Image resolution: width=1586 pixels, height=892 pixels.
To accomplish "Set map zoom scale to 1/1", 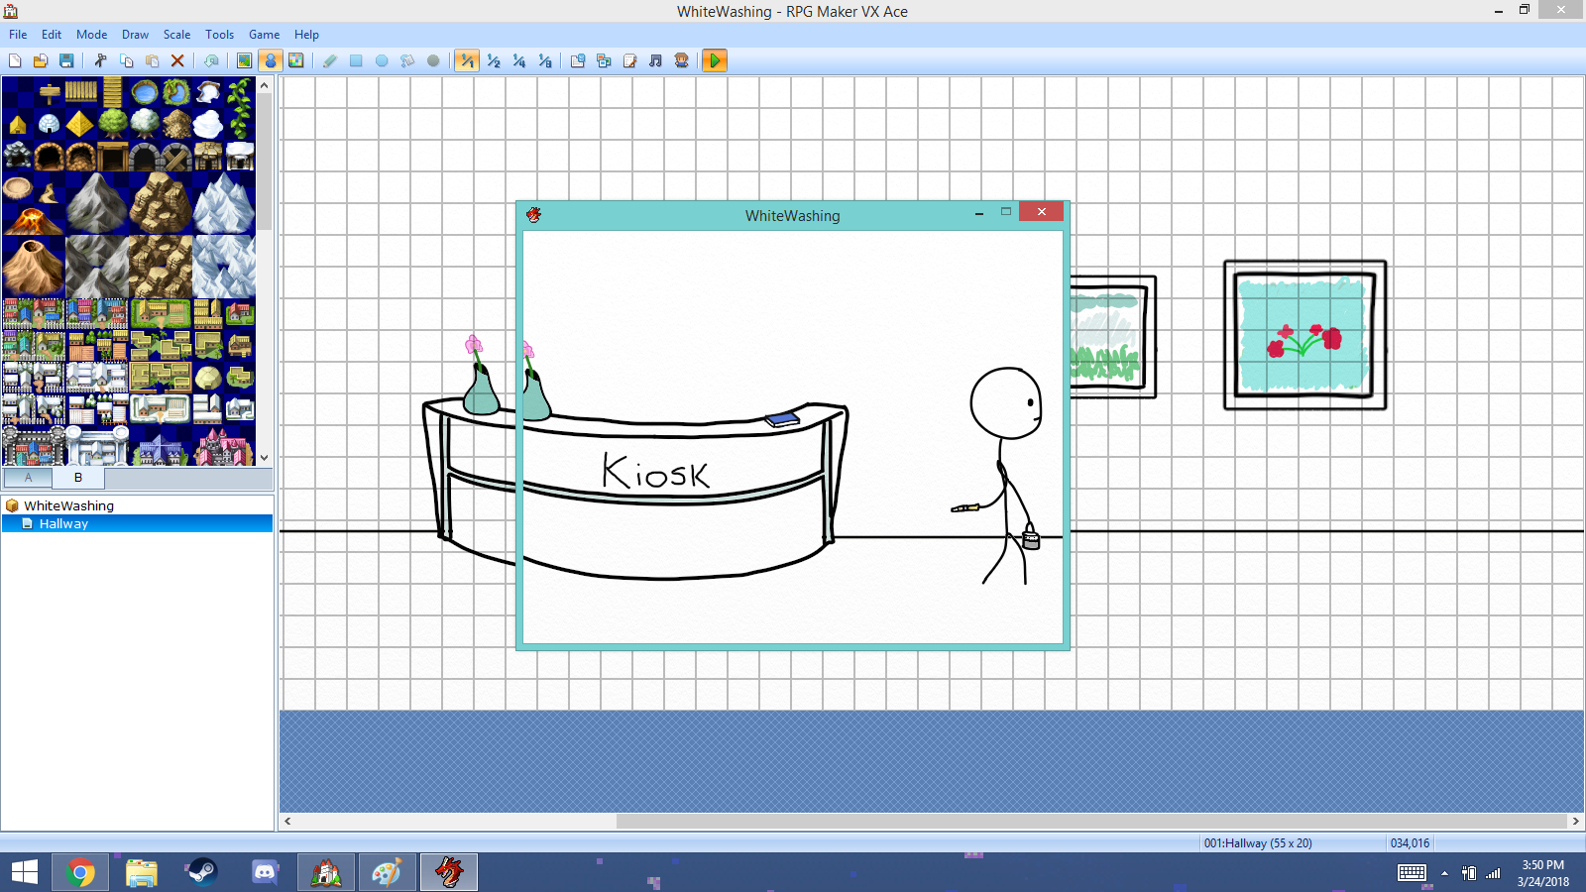I will [x=467, y=60].
